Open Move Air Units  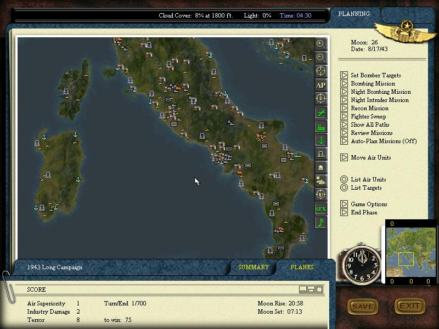coord(365,157)
